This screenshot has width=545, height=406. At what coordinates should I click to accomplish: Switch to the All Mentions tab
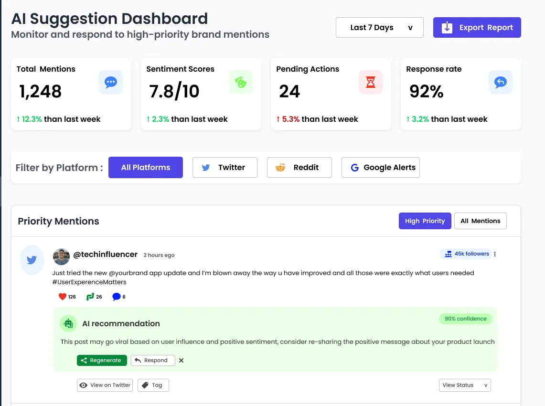480,221
